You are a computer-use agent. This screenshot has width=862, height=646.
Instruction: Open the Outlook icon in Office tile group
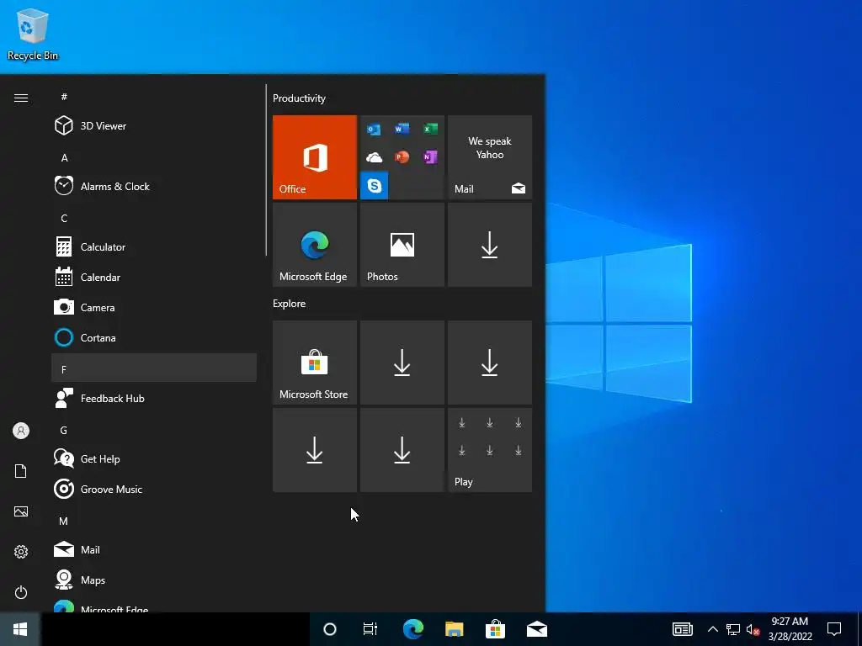point(374,129)
